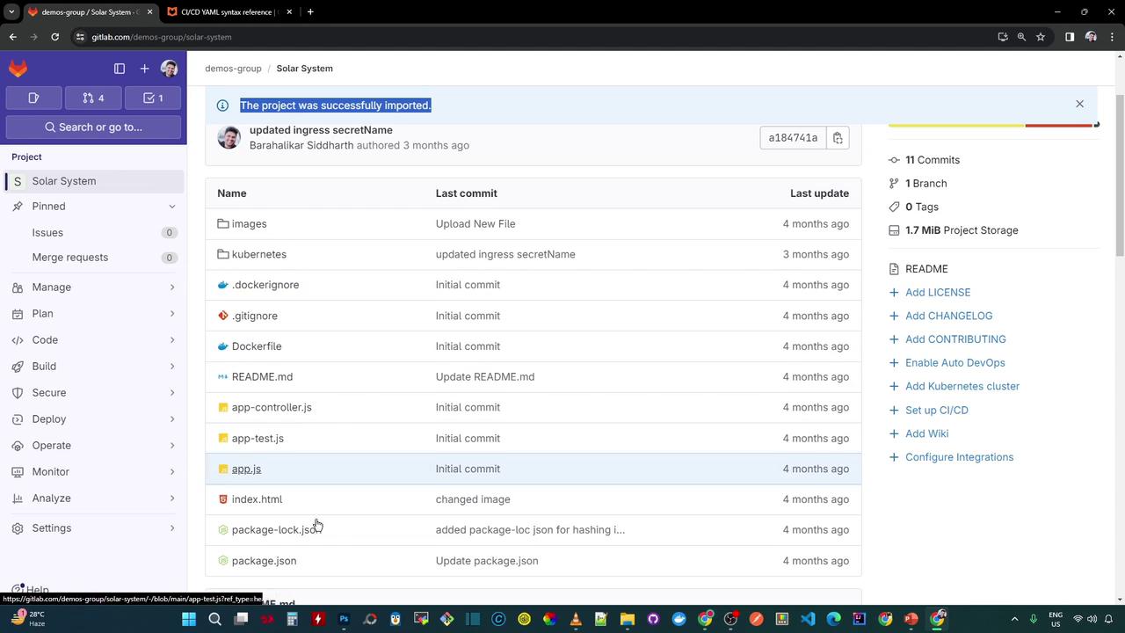The width and height of the screenshot is (1125, 633).
Task: Click the repository language color bar
Action: tap(991, 125)
